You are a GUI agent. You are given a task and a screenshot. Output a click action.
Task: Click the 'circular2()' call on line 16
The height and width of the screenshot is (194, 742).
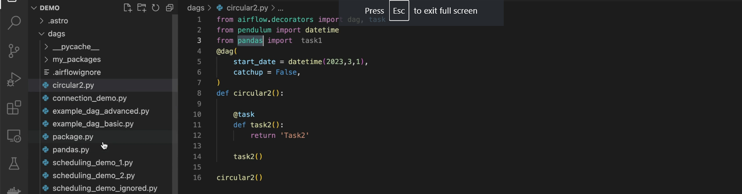240,177
